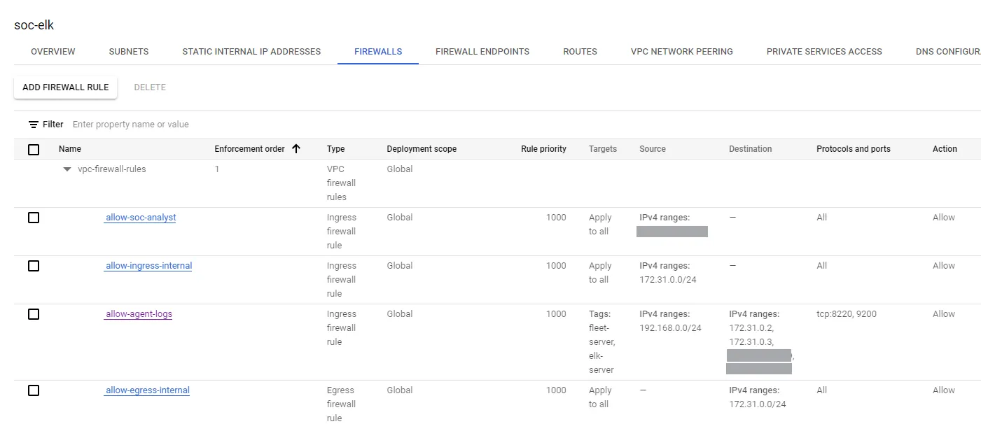Open the PRIVATE SERVICES ACCESS tab

824,51
